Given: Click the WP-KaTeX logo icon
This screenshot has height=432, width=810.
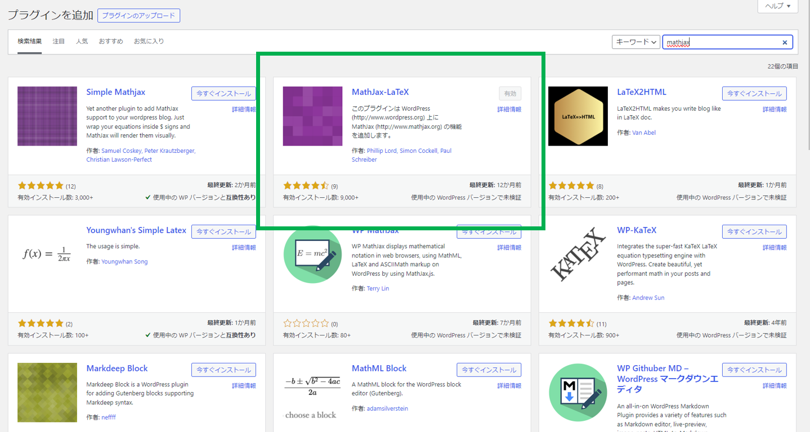Looking at the screenshot, I should 578,254.
